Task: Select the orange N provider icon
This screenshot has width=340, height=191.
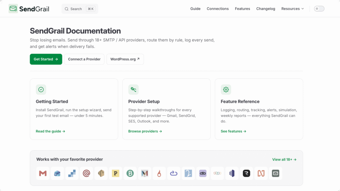Action: [x=261, y=173]
